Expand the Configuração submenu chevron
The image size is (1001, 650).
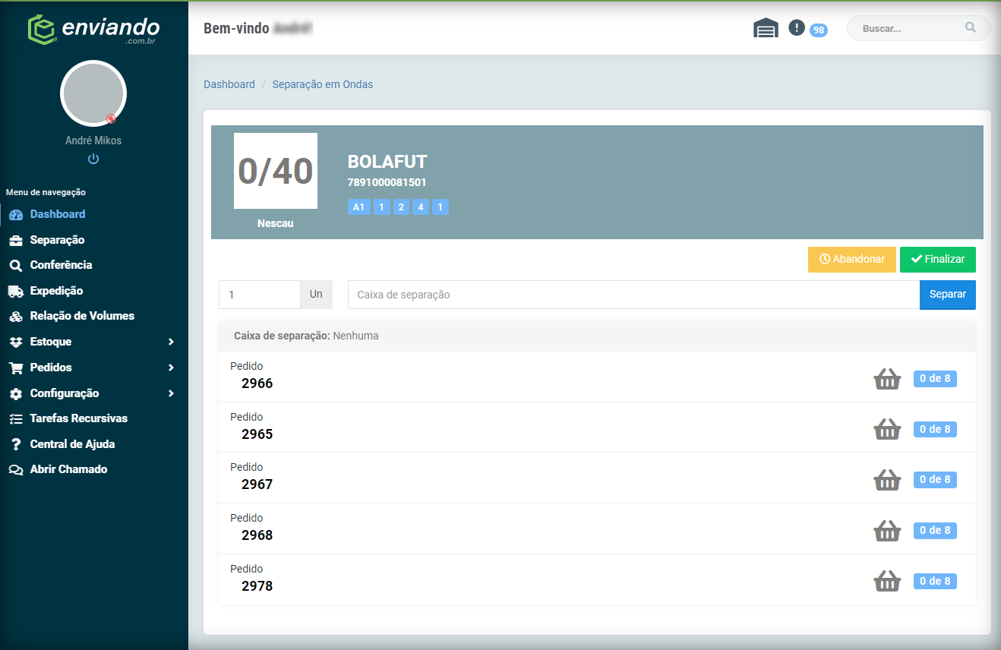tap(171, 393)
